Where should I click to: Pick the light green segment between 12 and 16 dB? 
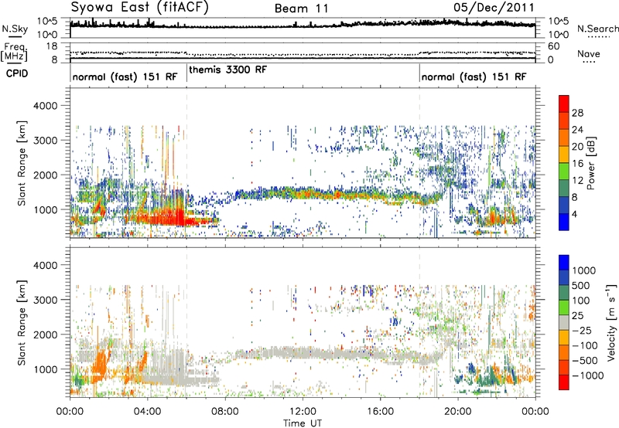tap(564, 172)
